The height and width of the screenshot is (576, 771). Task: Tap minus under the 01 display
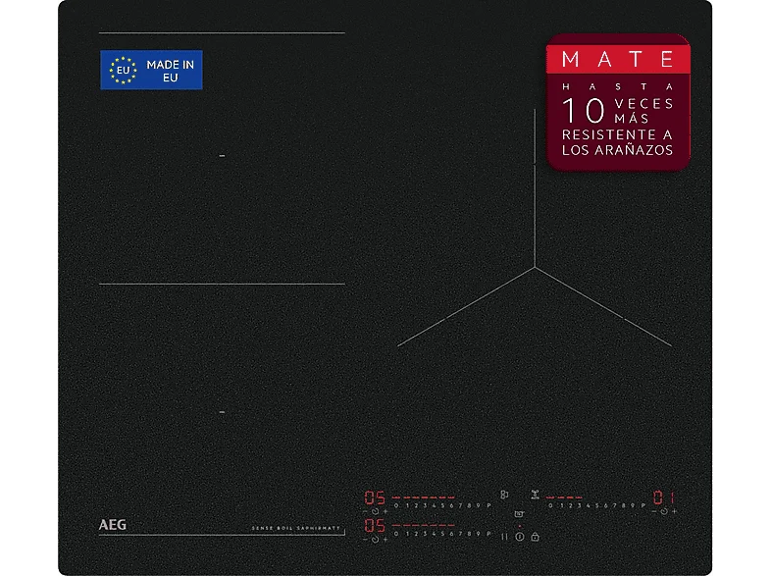654,511
